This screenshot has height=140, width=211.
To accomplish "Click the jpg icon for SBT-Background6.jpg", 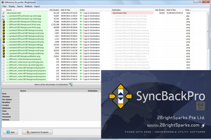I will (4, 45).
